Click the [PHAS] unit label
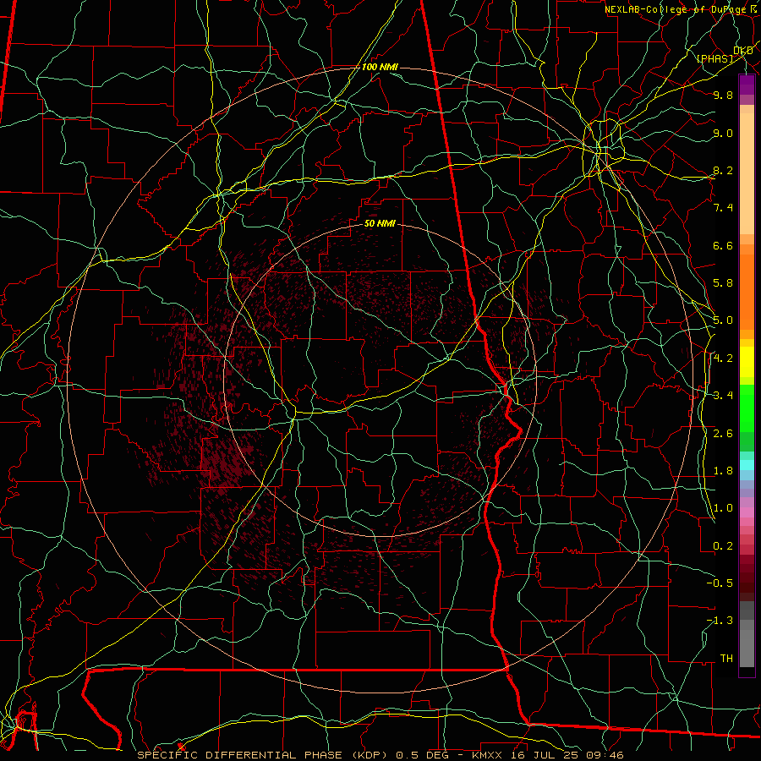This screenshot has width=761, height=761. [714, 58]
